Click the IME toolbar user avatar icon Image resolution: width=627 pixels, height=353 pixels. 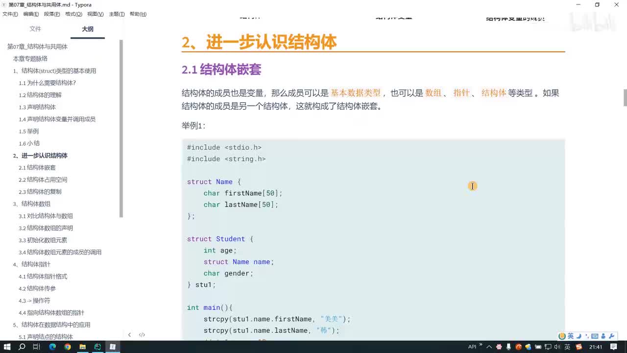coord(603,336)
